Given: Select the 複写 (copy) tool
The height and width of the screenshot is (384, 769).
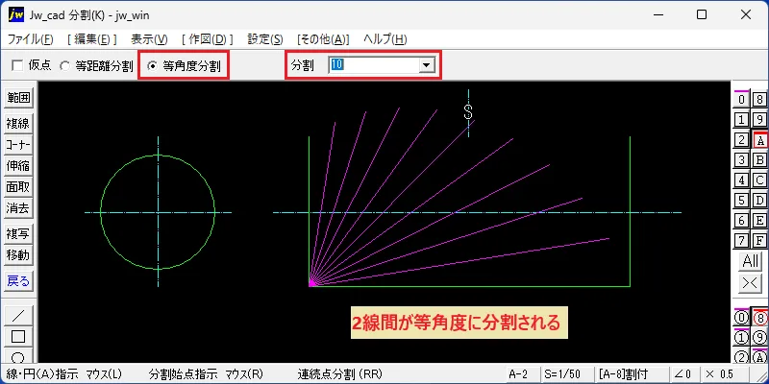Looking at the screenshot, I should pyautogui.click(x=18, y=233).
